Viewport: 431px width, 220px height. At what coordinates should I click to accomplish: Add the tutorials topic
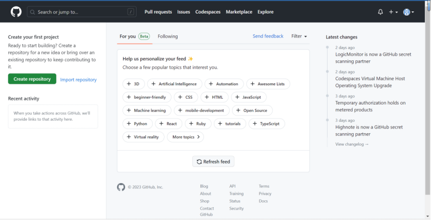pos(230,124)
